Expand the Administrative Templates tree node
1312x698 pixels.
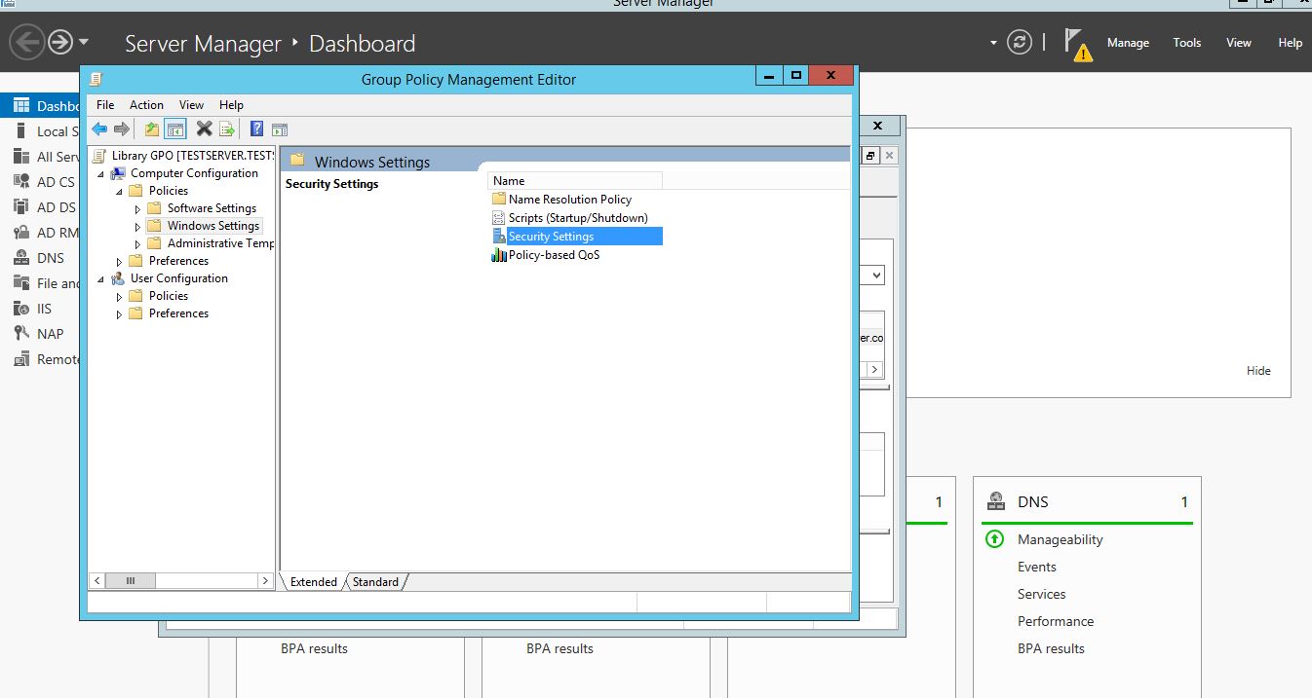tap(137, 243)
